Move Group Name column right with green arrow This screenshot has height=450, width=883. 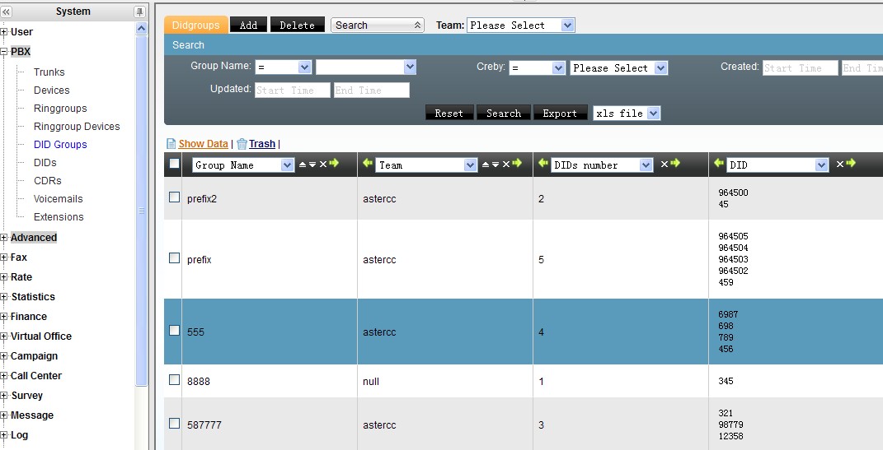pyautogui.click(x=334, y=165)
